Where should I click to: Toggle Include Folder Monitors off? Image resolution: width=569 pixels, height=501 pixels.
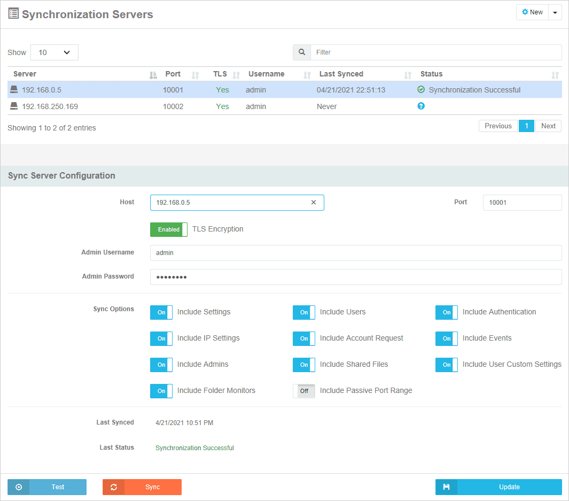161,391
